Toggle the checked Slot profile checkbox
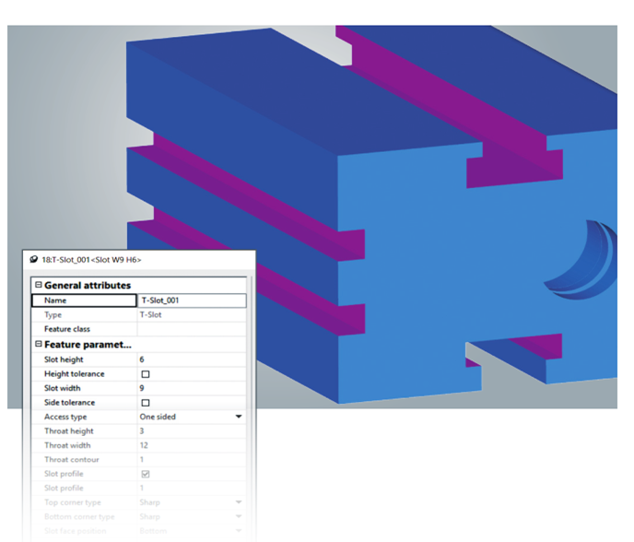This screenshot has width=634, height=542. [x=146, y=474]
